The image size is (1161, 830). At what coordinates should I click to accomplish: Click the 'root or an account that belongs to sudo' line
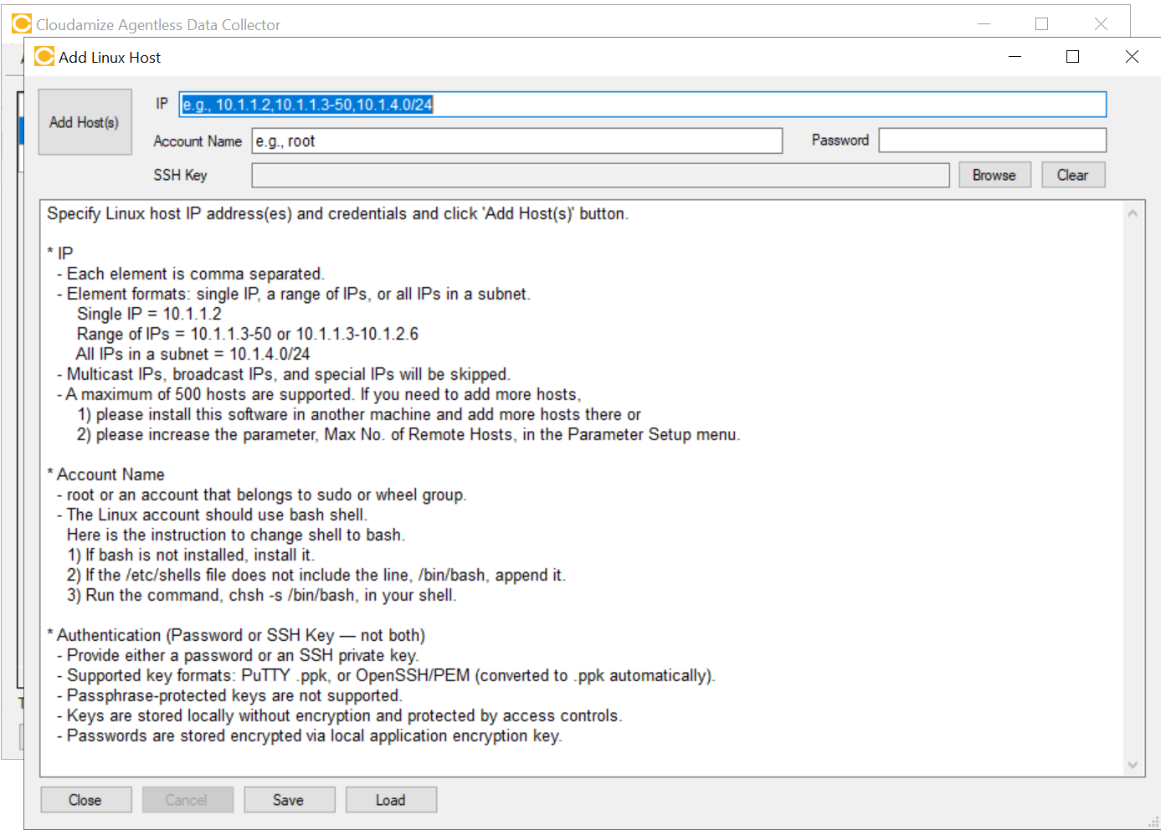click(x=262, y=494)
